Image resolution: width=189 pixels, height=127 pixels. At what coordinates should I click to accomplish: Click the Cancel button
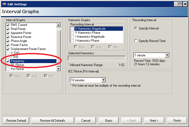click(x=86, y=121)
